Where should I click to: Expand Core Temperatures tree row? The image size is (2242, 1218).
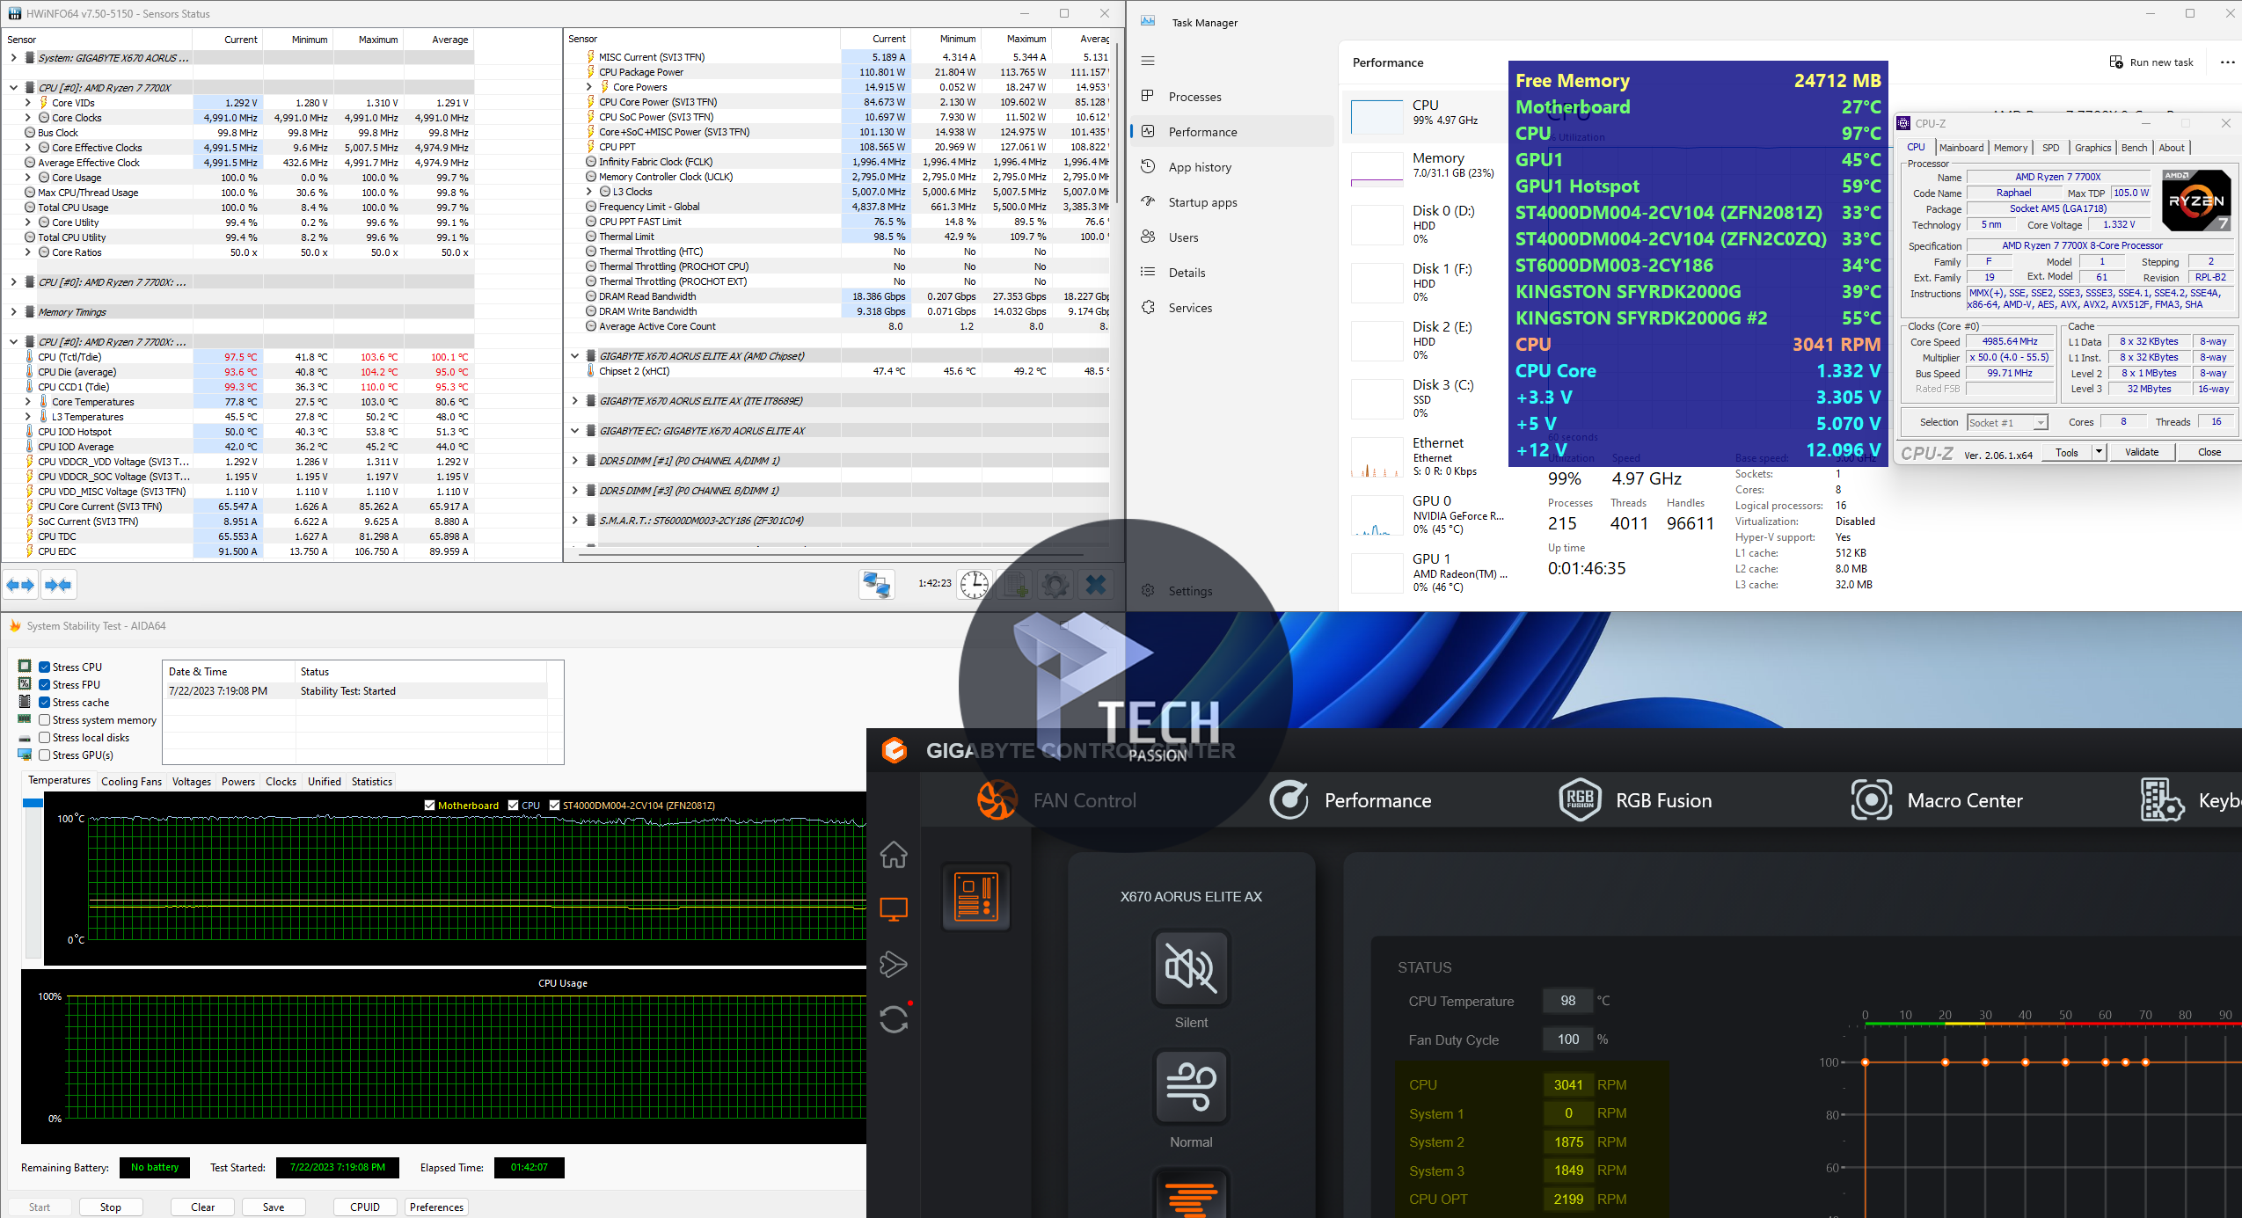(28, 402)
